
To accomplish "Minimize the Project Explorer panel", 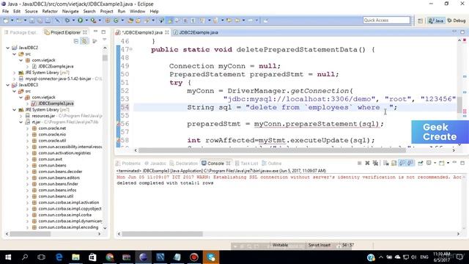I will [x=95, y=32].
